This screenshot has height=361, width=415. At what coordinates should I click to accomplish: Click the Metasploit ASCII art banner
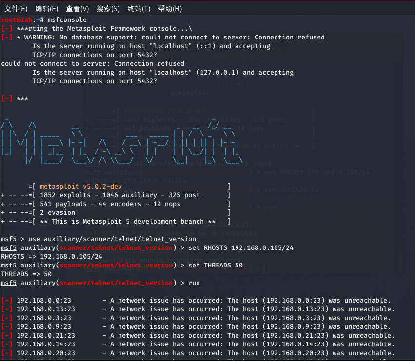click(x=122, y=141)
